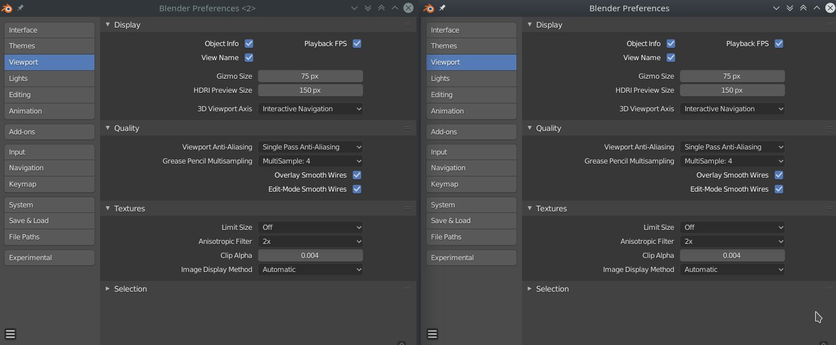Open Image Display Method dropdown in right window
Image resolution: width=836 pixels, height=345 pixels.
pyautogui.click(x=732, y=269)
